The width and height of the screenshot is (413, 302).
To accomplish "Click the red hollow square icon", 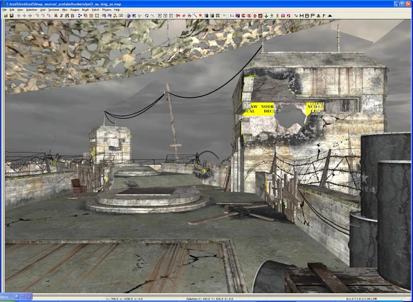I will click(97, 16).
